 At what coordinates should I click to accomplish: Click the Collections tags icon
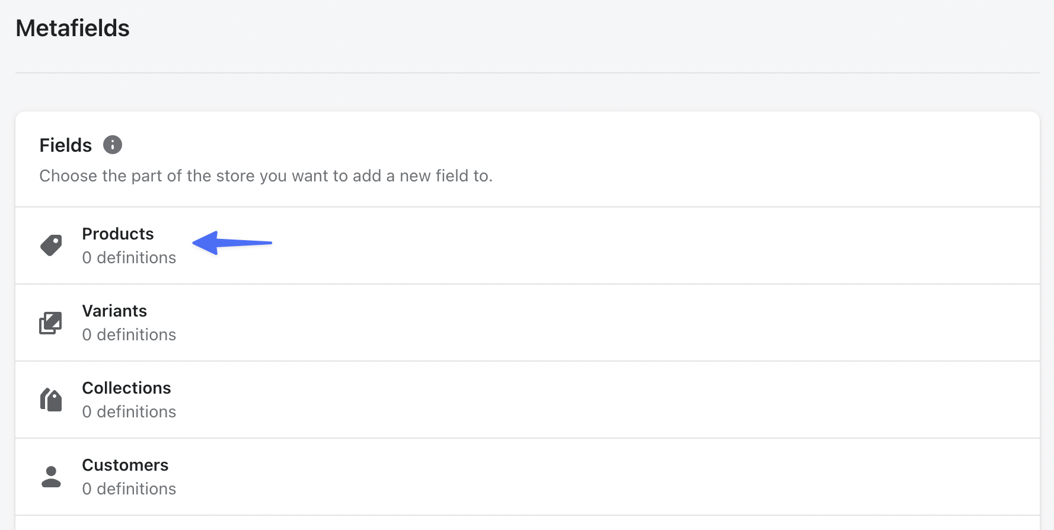click(51, 399)
